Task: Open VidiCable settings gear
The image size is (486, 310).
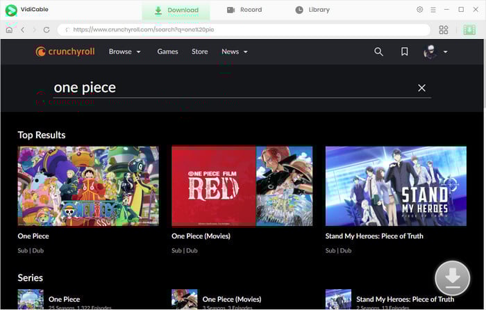Action: click(x=419, y=10)
